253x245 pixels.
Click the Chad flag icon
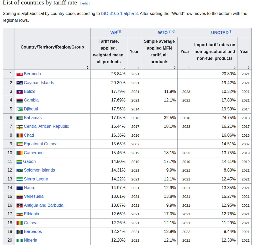(x=19, y=135)
